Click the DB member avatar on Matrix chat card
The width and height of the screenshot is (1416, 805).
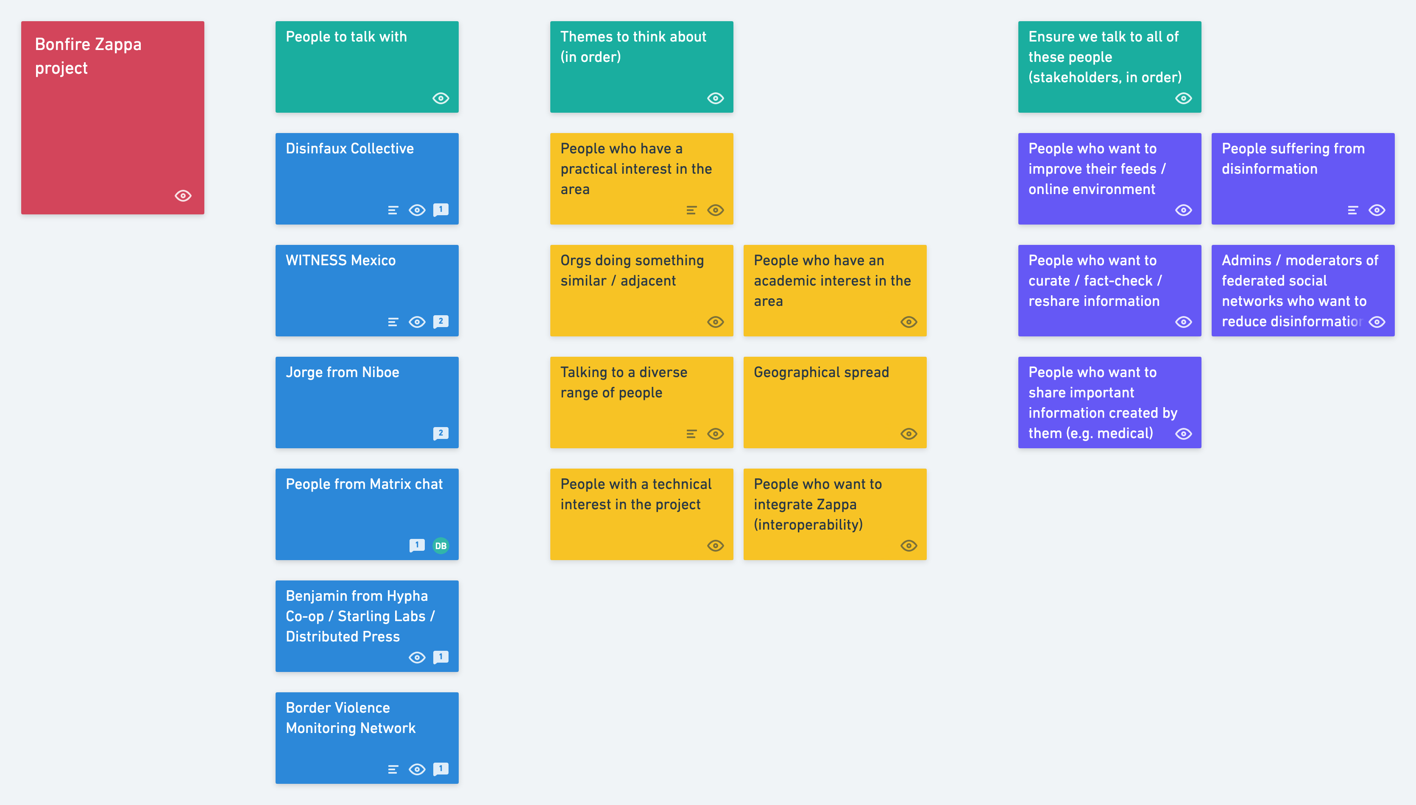(440, 546)
